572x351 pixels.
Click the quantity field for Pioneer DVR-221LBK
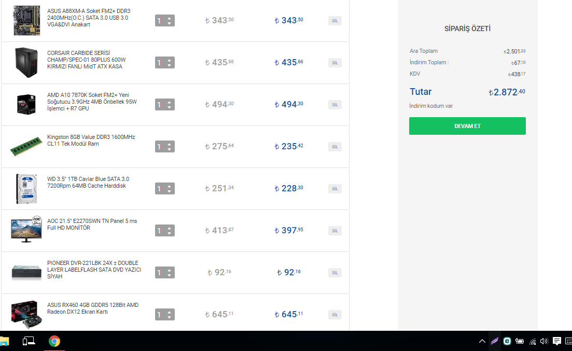[160, 273]
